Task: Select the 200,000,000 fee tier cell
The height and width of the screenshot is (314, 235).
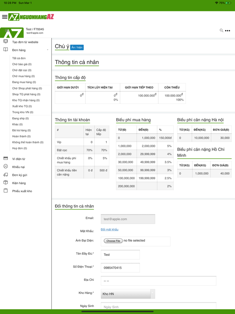Action: [x=126, y=186]
